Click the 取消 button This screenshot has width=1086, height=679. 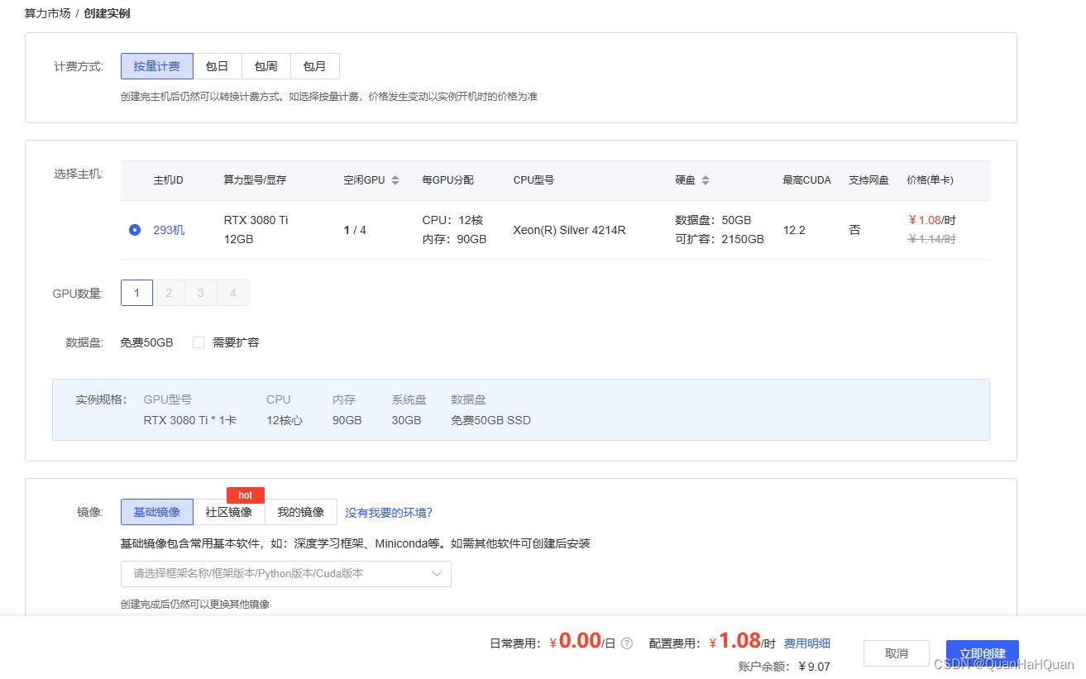(x=897, y=653)
